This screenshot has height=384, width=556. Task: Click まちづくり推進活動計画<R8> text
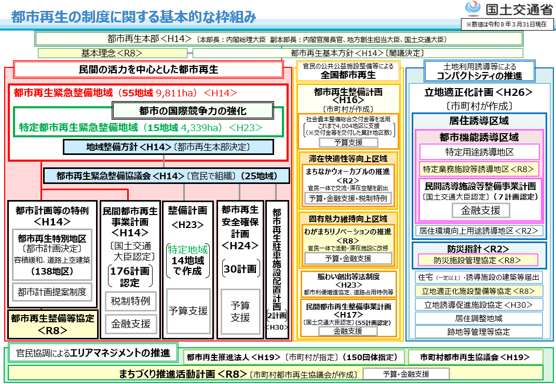point(183,374)
